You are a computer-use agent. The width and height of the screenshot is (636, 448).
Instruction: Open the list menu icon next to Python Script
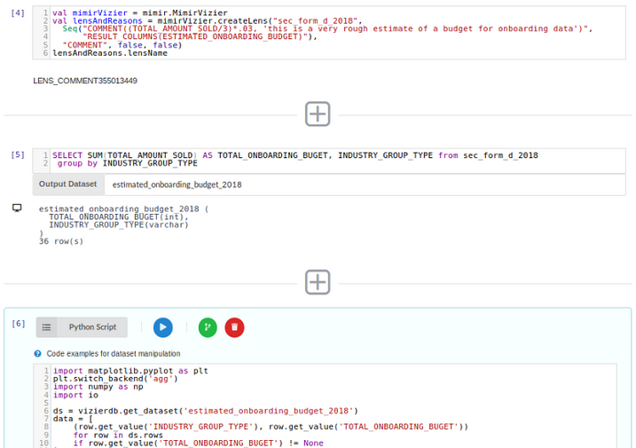pos(47,327)
